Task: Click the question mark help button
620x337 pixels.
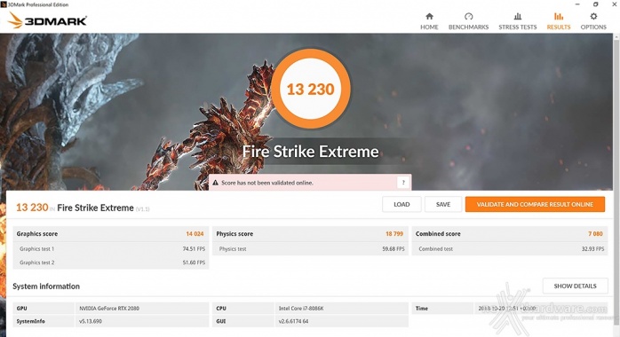Action: click(403, 183)
